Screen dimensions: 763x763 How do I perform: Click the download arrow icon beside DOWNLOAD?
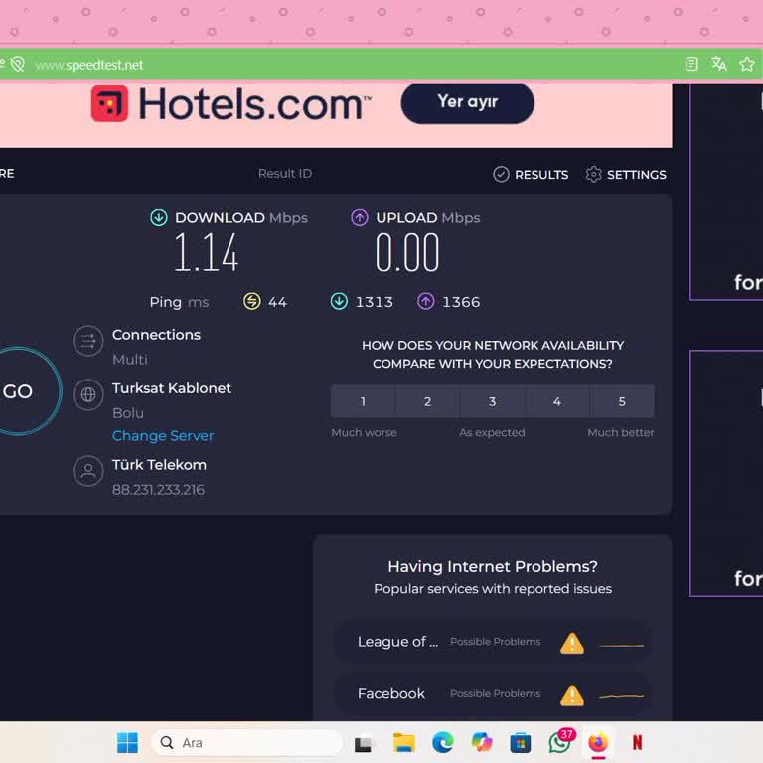159,217
